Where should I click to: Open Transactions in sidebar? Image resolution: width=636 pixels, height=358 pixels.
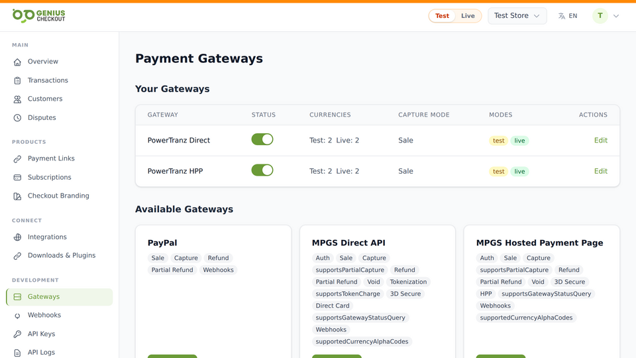click(x=59, y=80)
